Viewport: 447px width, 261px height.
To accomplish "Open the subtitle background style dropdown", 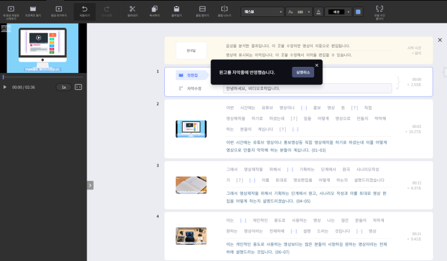I will (x=338, y=12).
